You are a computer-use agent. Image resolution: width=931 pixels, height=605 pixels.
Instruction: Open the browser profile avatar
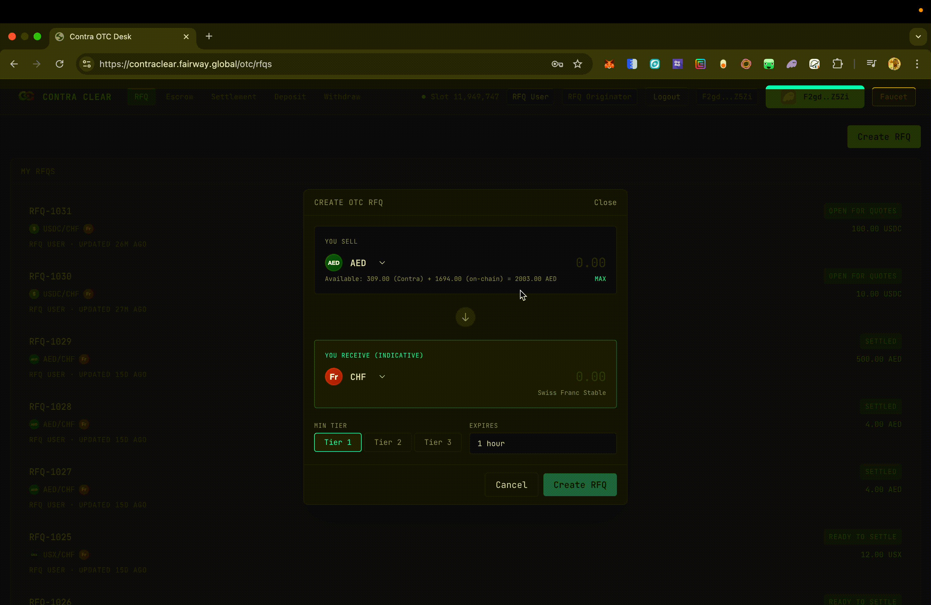pyautogui.click(x=894, y=64)
